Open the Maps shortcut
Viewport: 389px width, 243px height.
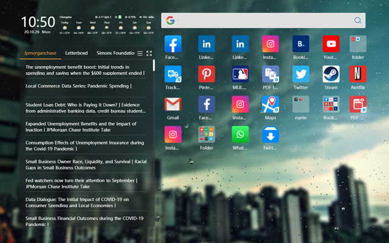[x=270, y=104]
